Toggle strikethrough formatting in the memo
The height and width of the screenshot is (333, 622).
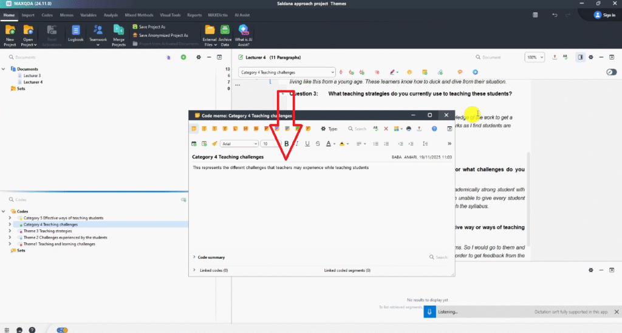pyautogui.click(x=318, y=143)
